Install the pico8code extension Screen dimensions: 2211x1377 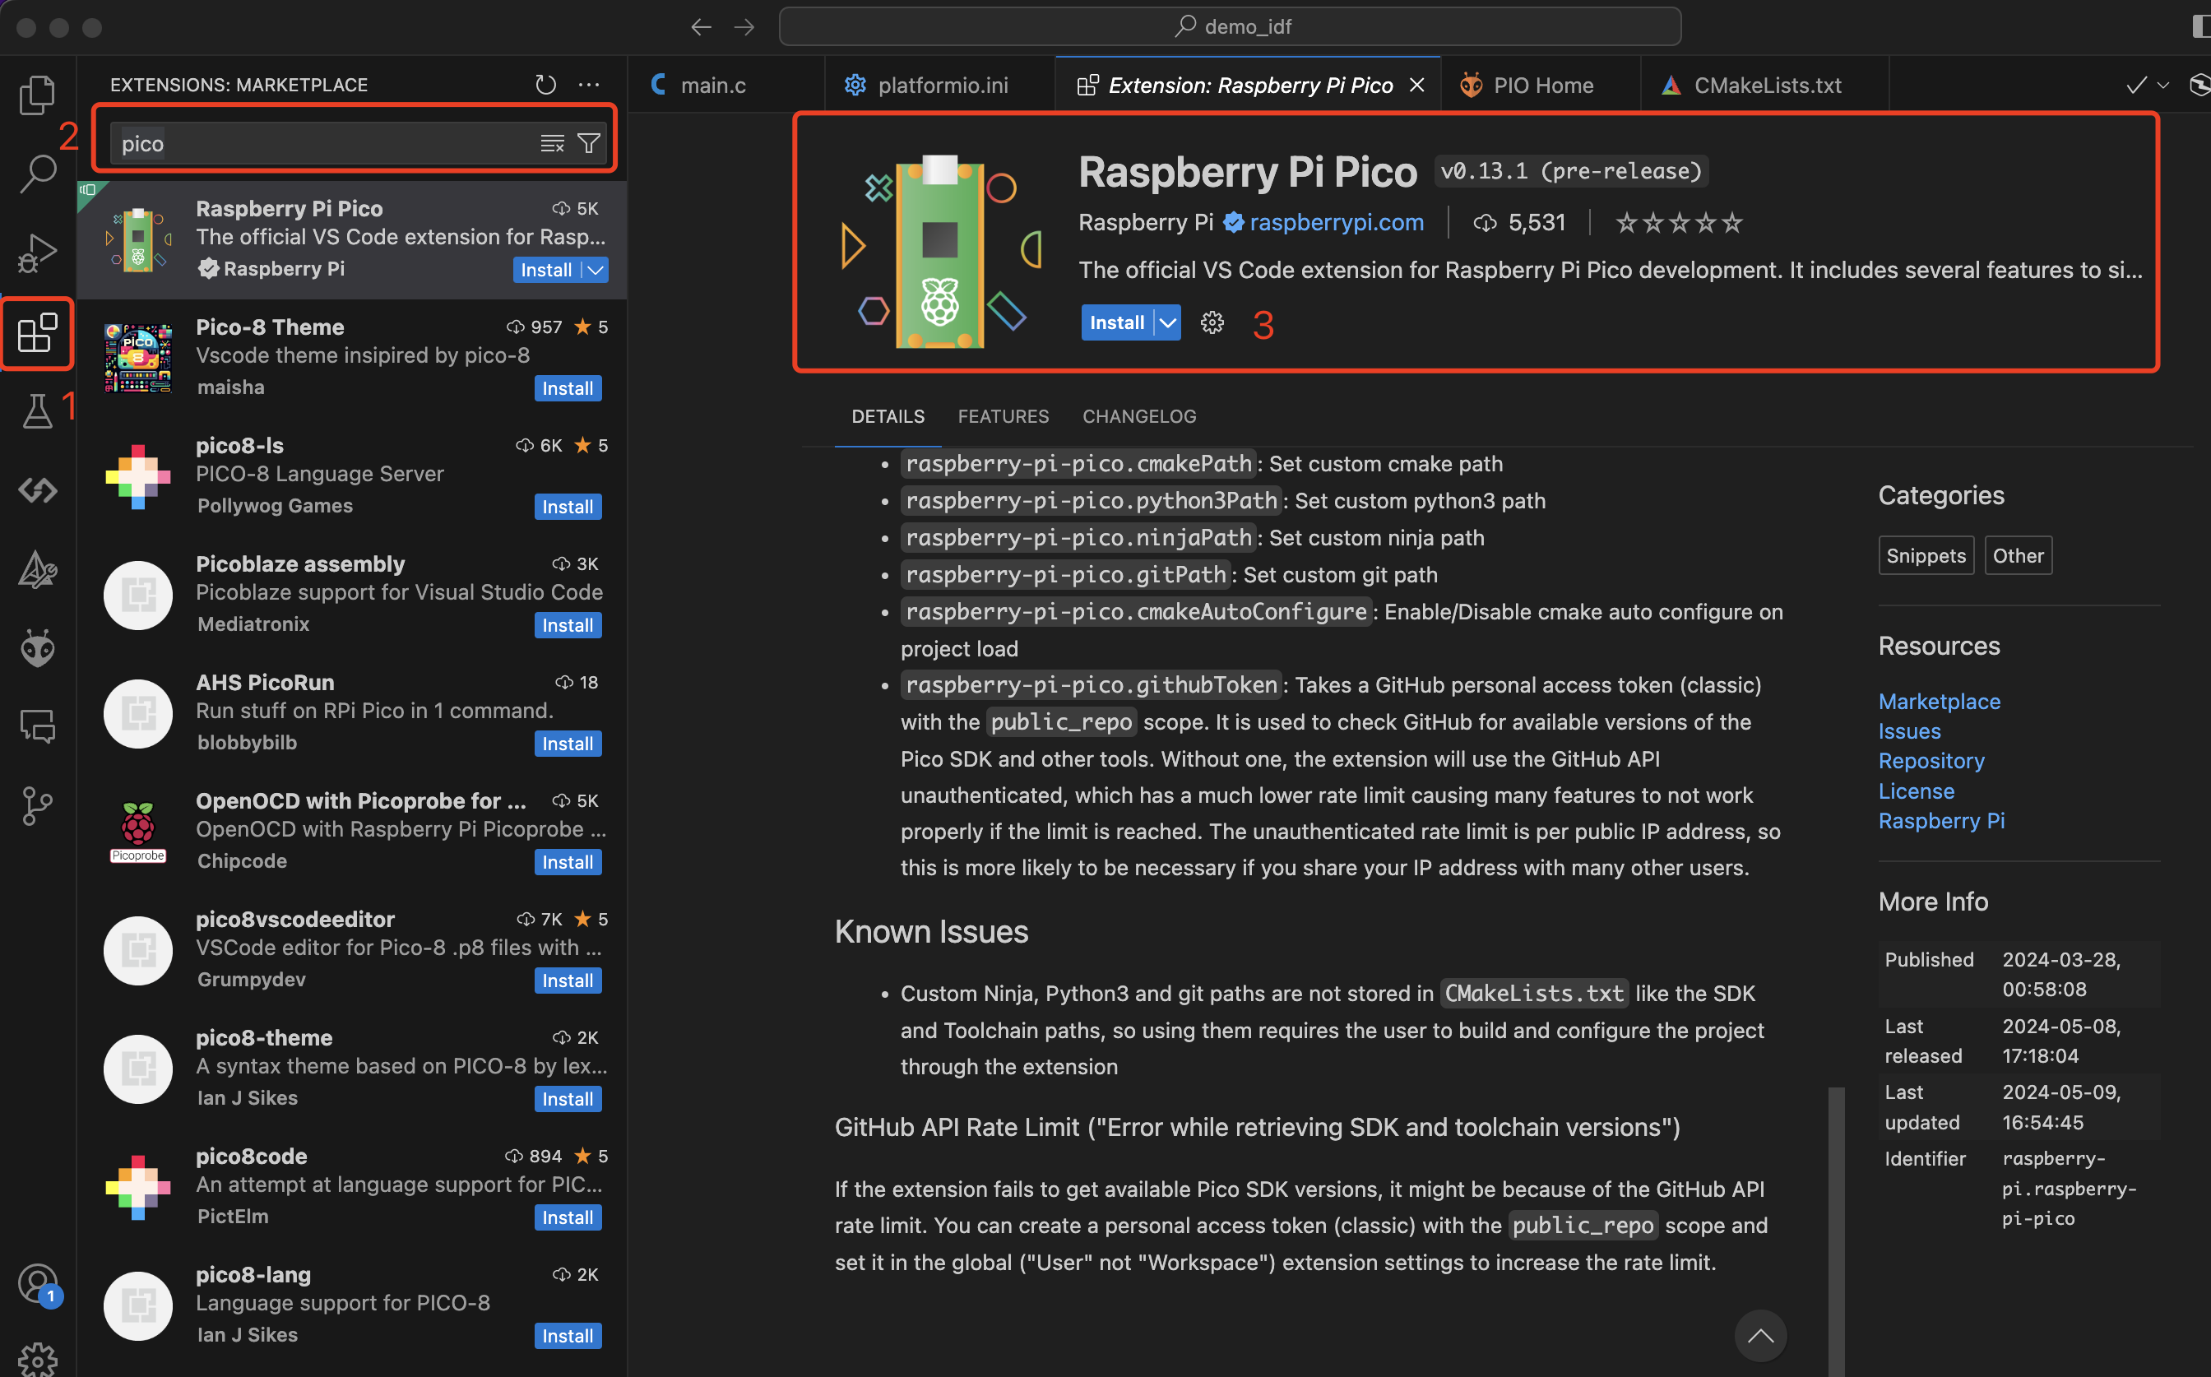(x=568, y=1217)
